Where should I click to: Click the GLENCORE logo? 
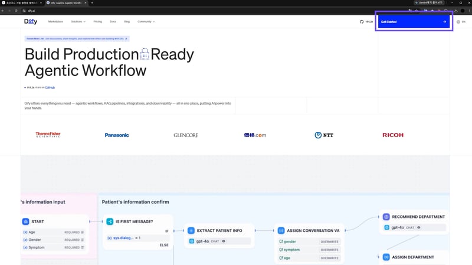pyautogui.click(x=186, y=135)
